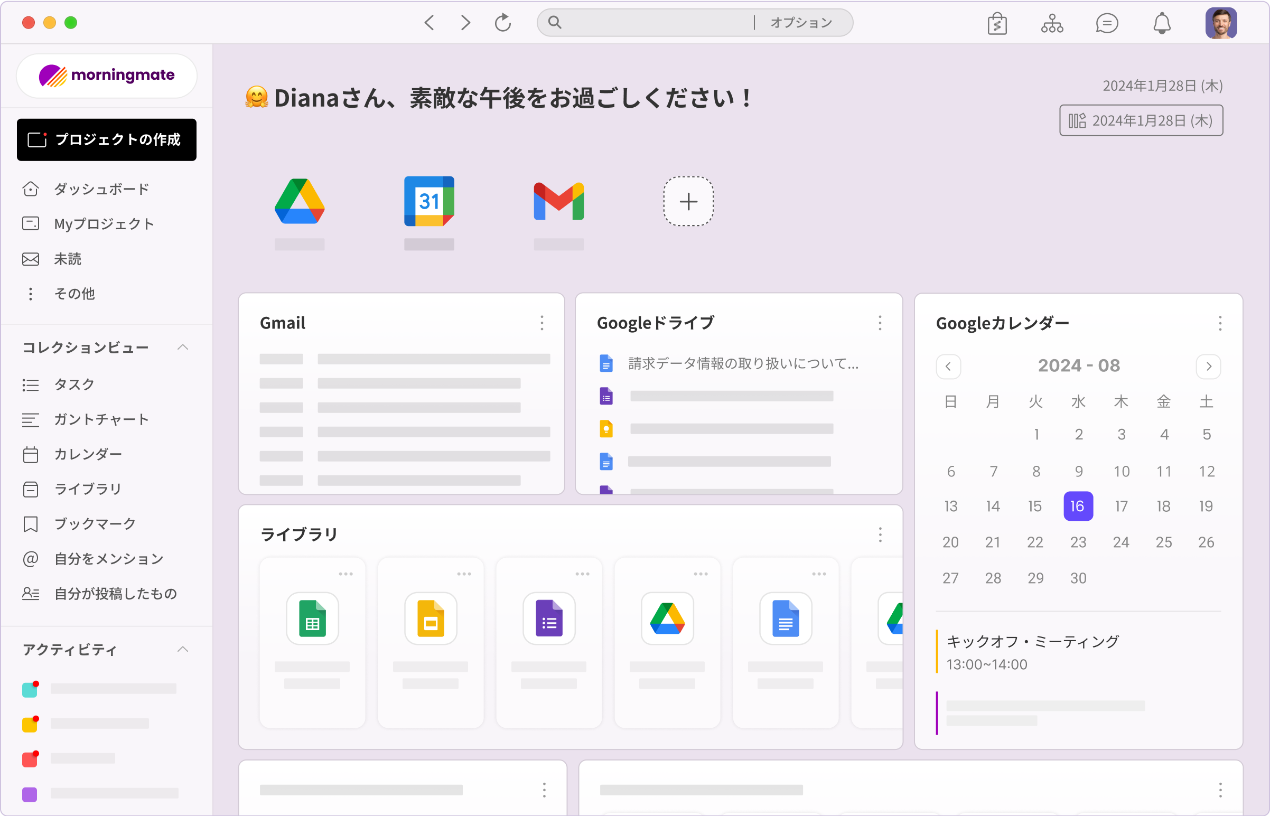This screenshot has height=816, width=1270.
Task: Collapse the アクティビティ section
Action: [x=182, y=649]
